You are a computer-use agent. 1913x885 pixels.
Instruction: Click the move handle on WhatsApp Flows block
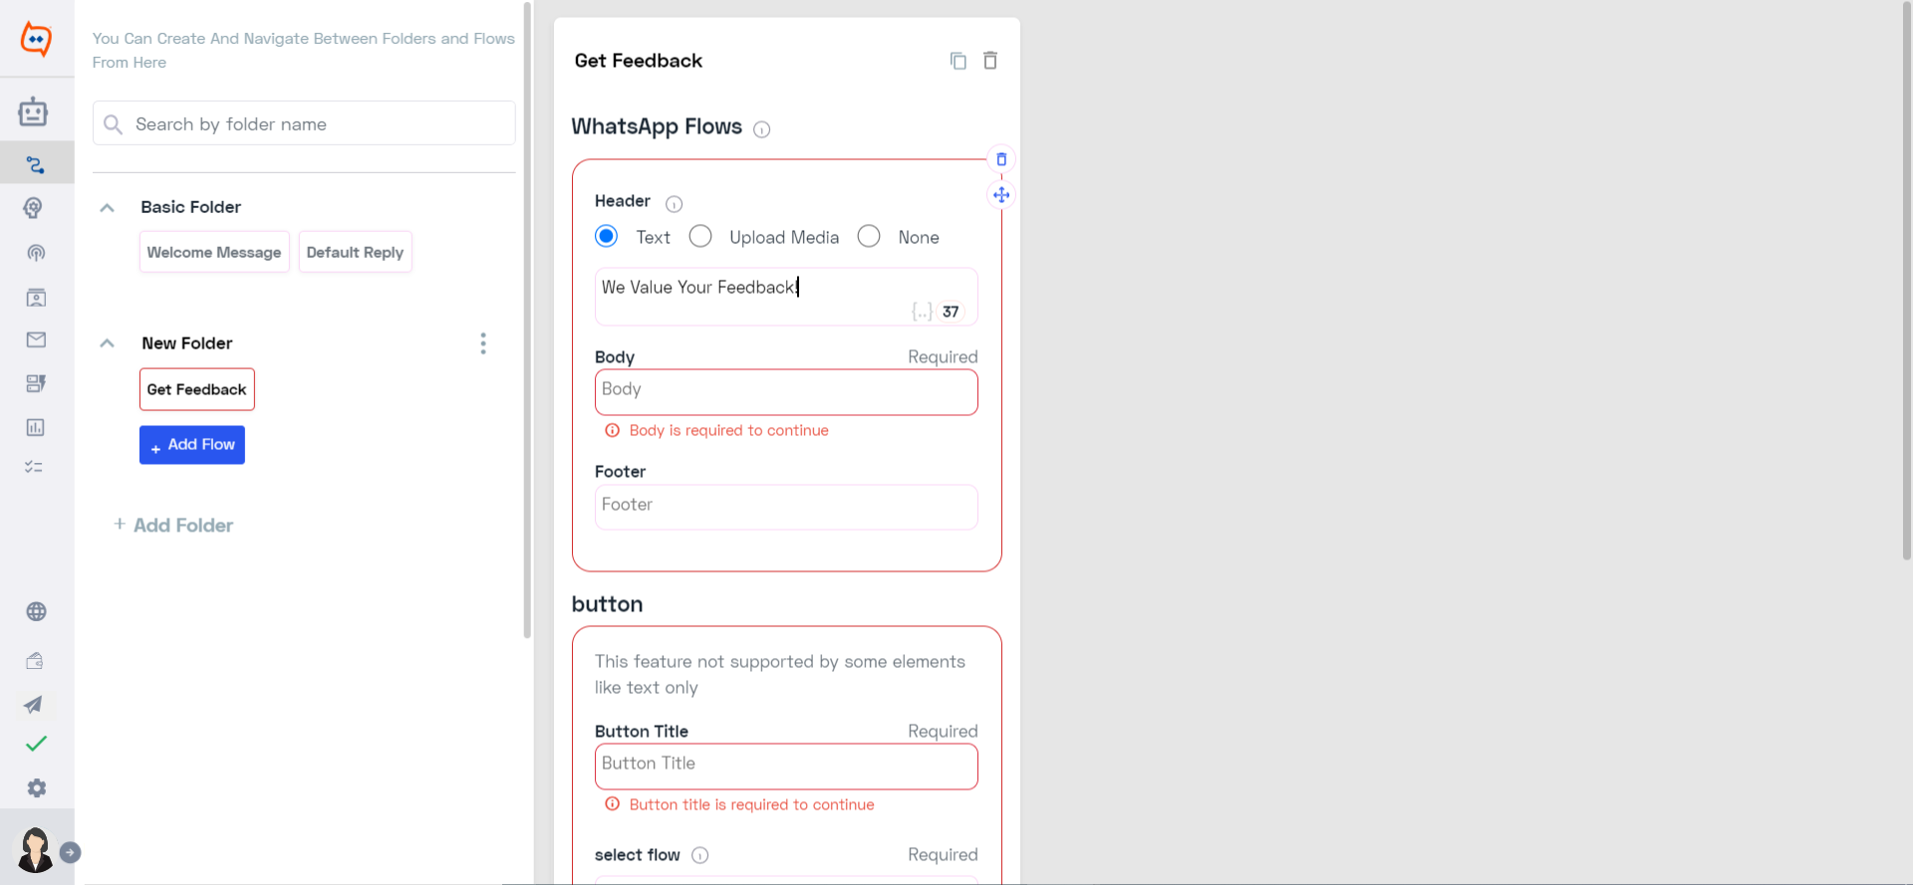[x=1001, y=195]
